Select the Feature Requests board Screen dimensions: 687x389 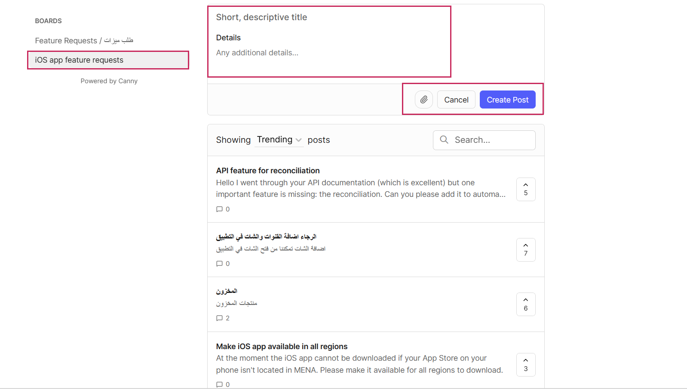pyautogui.click(x=84, y=40)
